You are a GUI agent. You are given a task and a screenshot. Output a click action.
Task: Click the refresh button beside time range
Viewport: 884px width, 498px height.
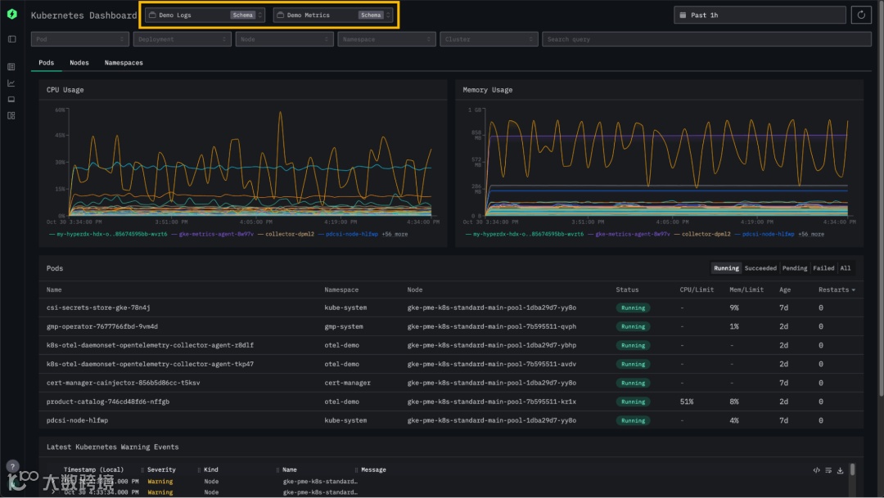pyautogui.click(x=861, y=15)
